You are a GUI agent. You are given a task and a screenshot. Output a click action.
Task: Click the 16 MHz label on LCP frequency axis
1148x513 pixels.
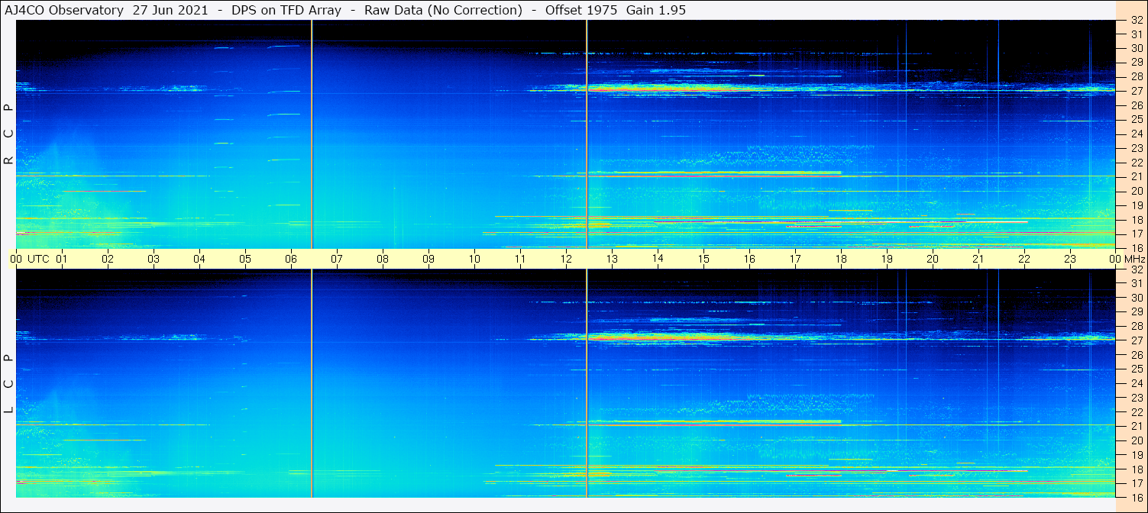click(1136, 497)
